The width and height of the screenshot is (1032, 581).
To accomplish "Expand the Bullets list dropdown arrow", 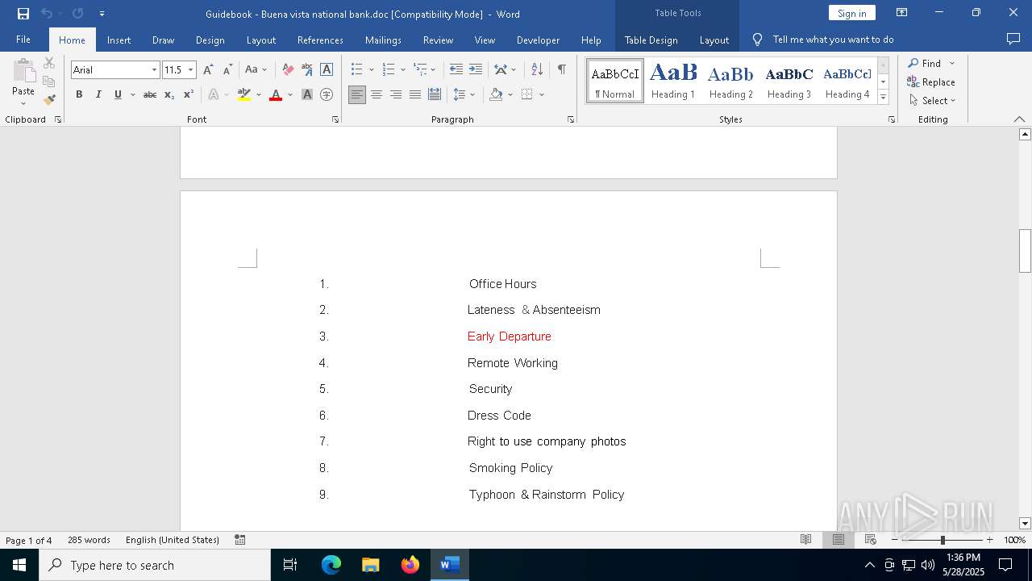I will (x=372, y=70).
